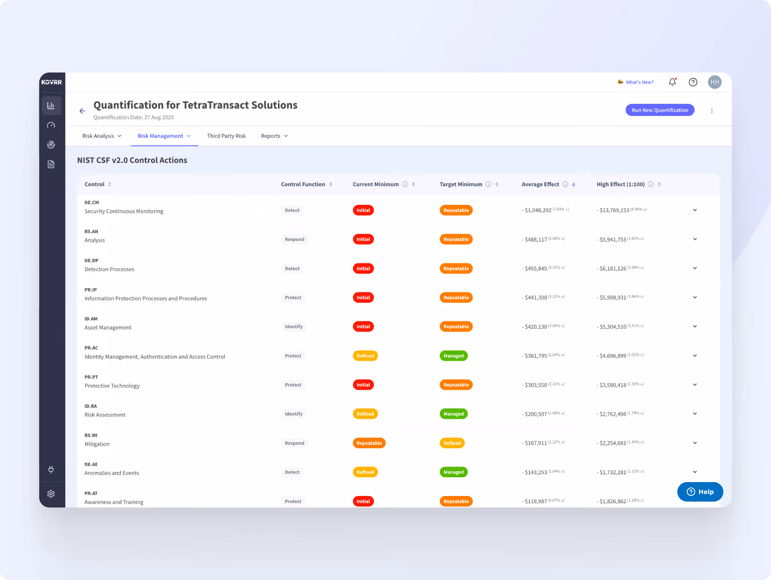Open the document reports sidebar icon
Image resolution: width=771 pixels, height=580 pixels.
point(51,164)
